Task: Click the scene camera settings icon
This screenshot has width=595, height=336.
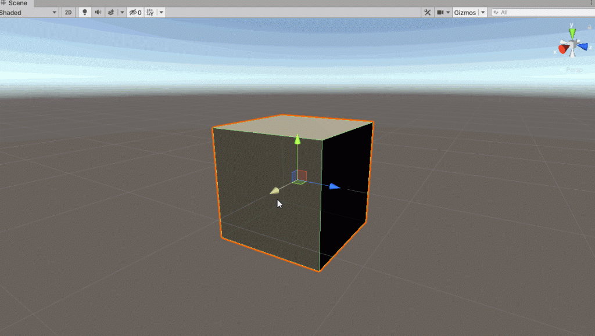Action: pyautogui.click(x=440, y=12)
